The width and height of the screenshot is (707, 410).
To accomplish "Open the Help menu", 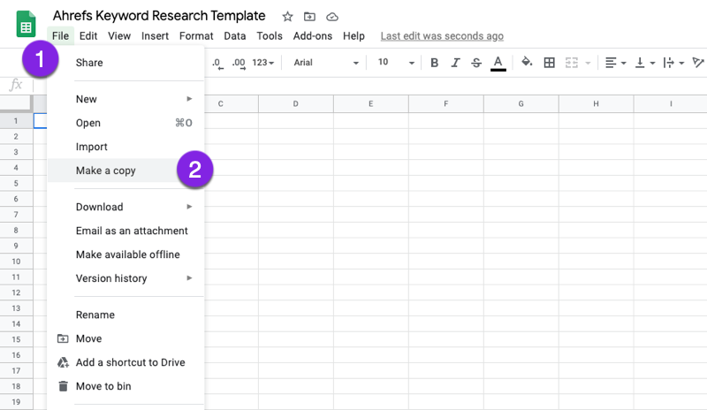I will click(x=353, y=36).
